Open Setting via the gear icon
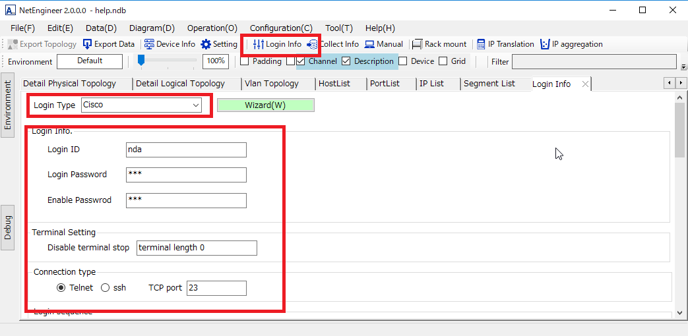Viewport: 688px width, 336px height. pyautogui.click(x=206, y=44)
